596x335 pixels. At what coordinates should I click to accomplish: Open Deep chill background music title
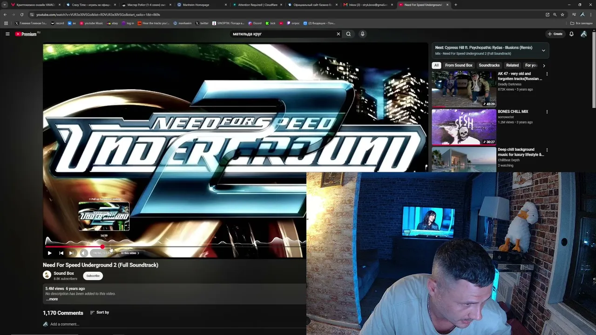pos(521,152)
